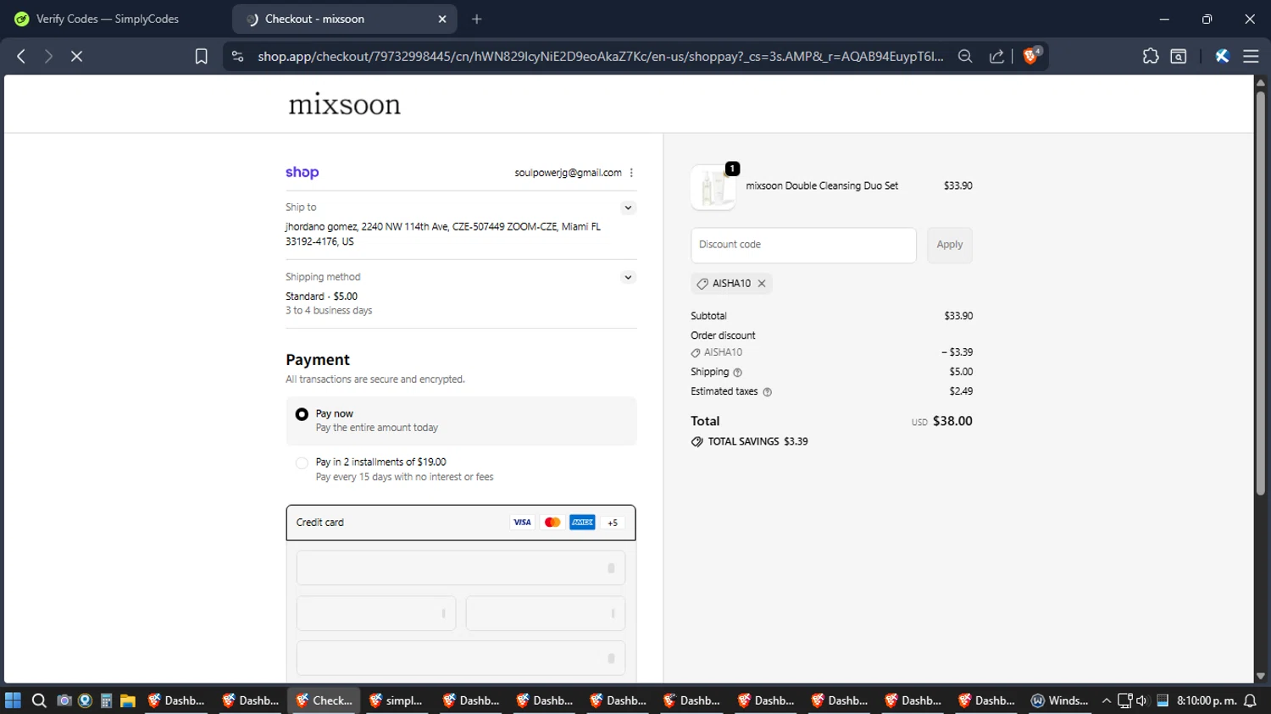Focus the name on card field
This screenshot has width=1271, height=714.
pyautogui.click(x=461, y=658)
